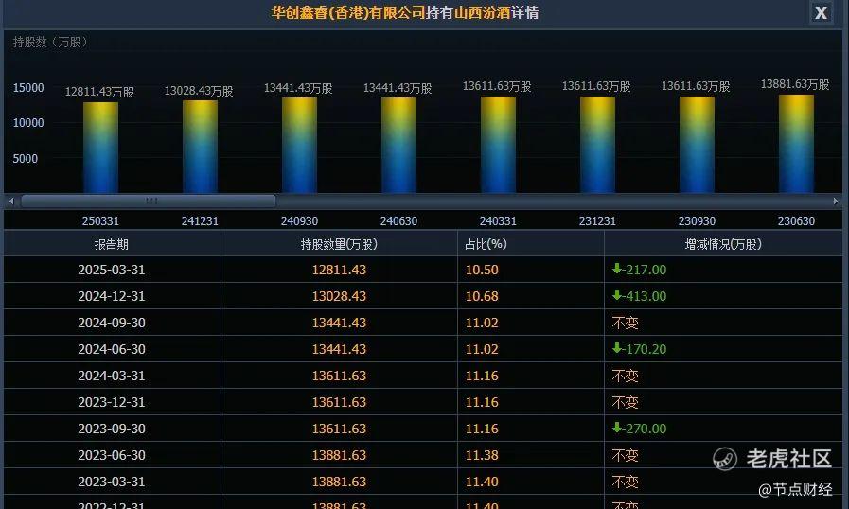This screenshot has height=509, width=849.
Task: Click the -217.00 decrease value
Action: pyautogui.click(x=640, y=270)
